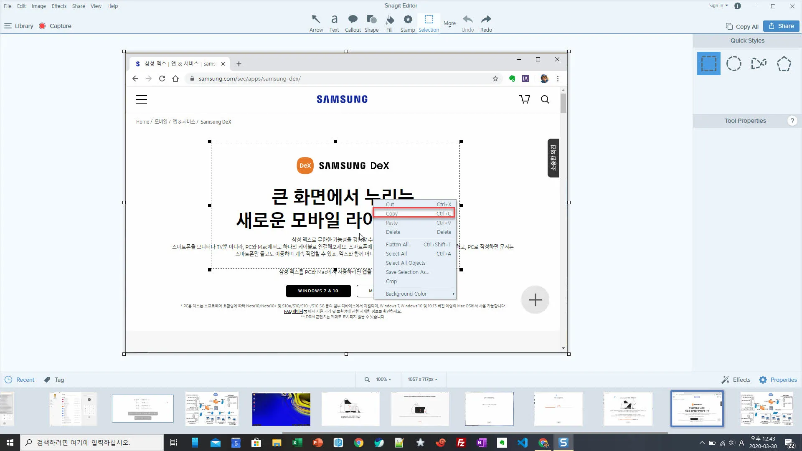Viewport: 802px width, 451px height.
Task: Open the blue desktop wallpaper thumbnail
Action: 281,409
